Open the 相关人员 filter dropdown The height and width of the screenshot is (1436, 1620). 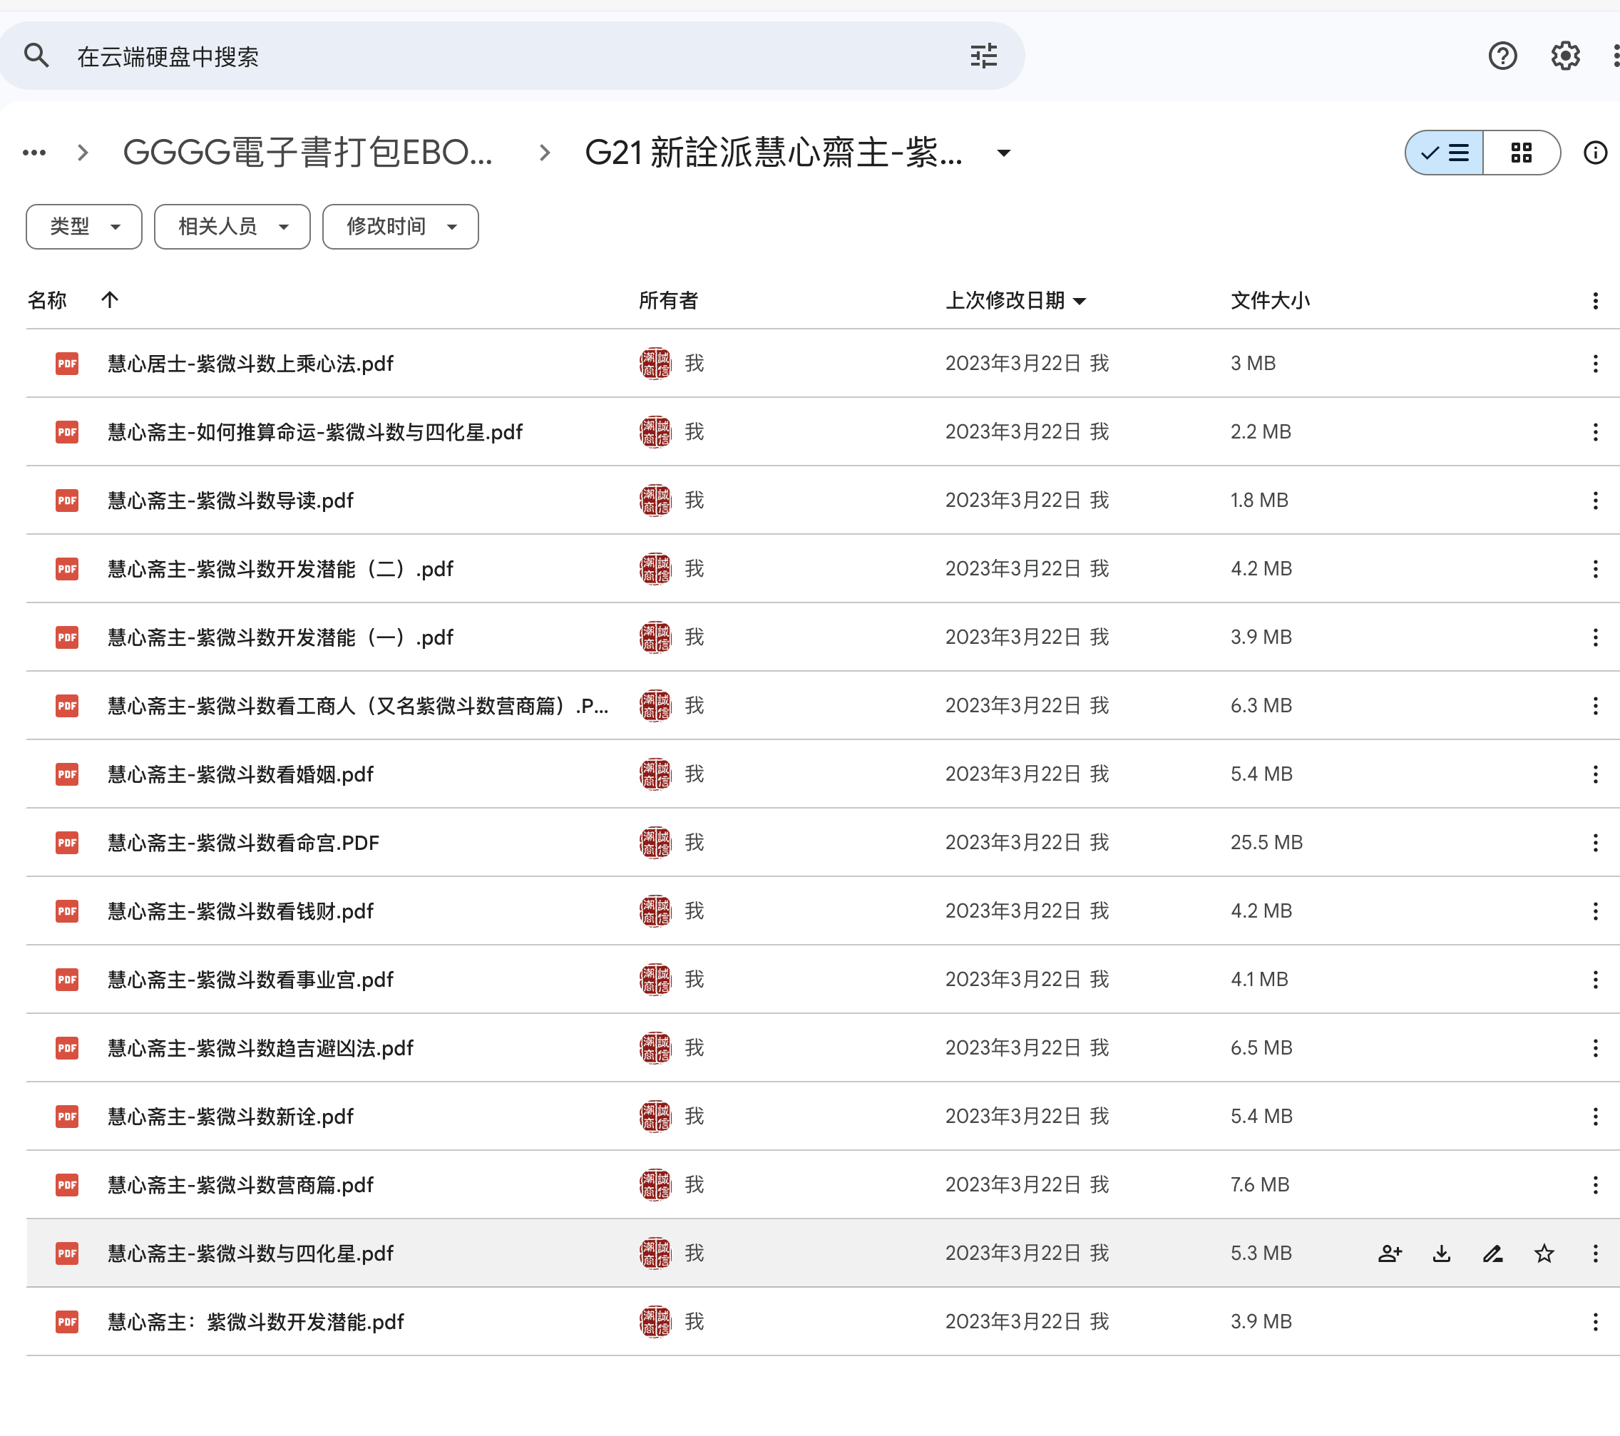click(232, 227)
